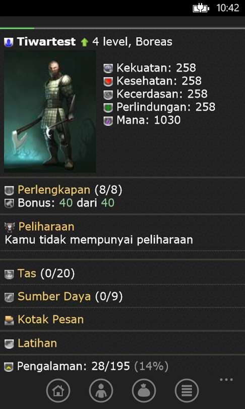Open the Perlengkapan equipment link
Image resolution: width=245 pixels, height=409 pixels.
[54, 190]
